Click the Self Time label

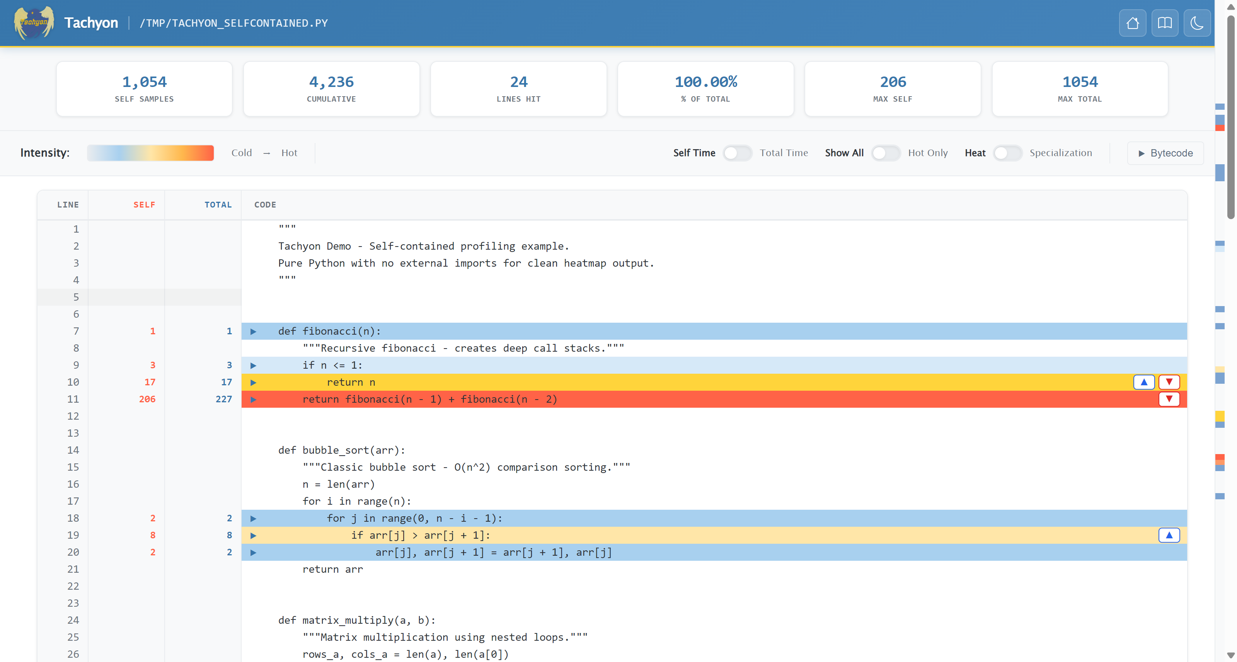tap(694, 153)
